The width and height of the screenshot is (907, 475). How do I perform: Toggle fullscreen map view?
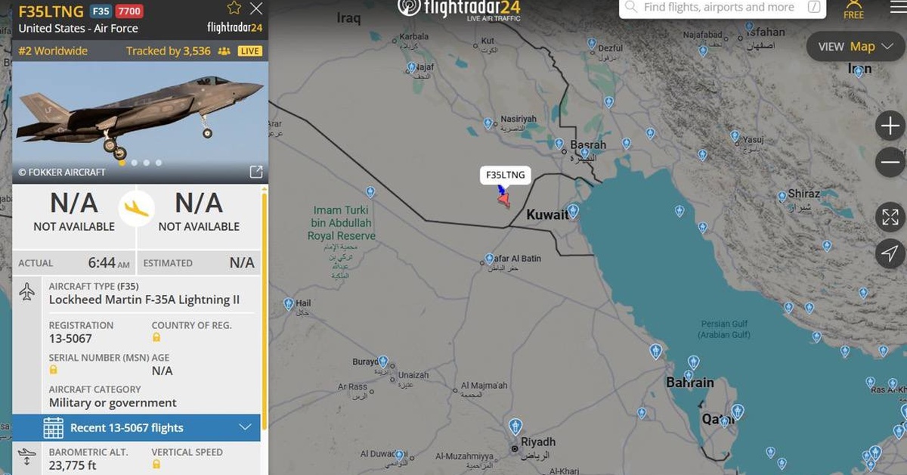coord(890,217)
